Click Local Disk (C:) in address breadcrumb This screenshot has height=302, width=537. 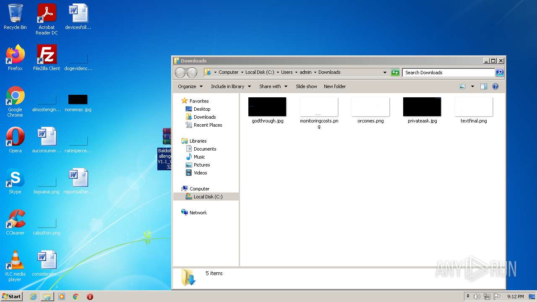click(260, 72)
